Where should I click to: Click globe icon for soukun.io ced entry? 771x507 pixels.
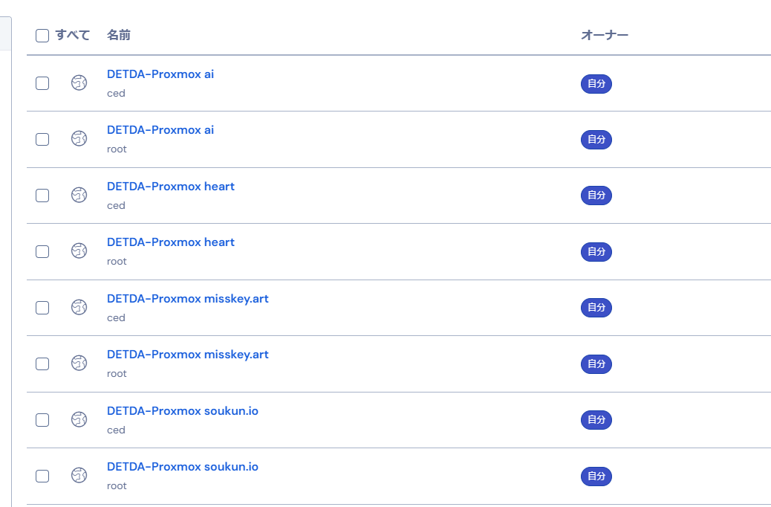point(79,419)
